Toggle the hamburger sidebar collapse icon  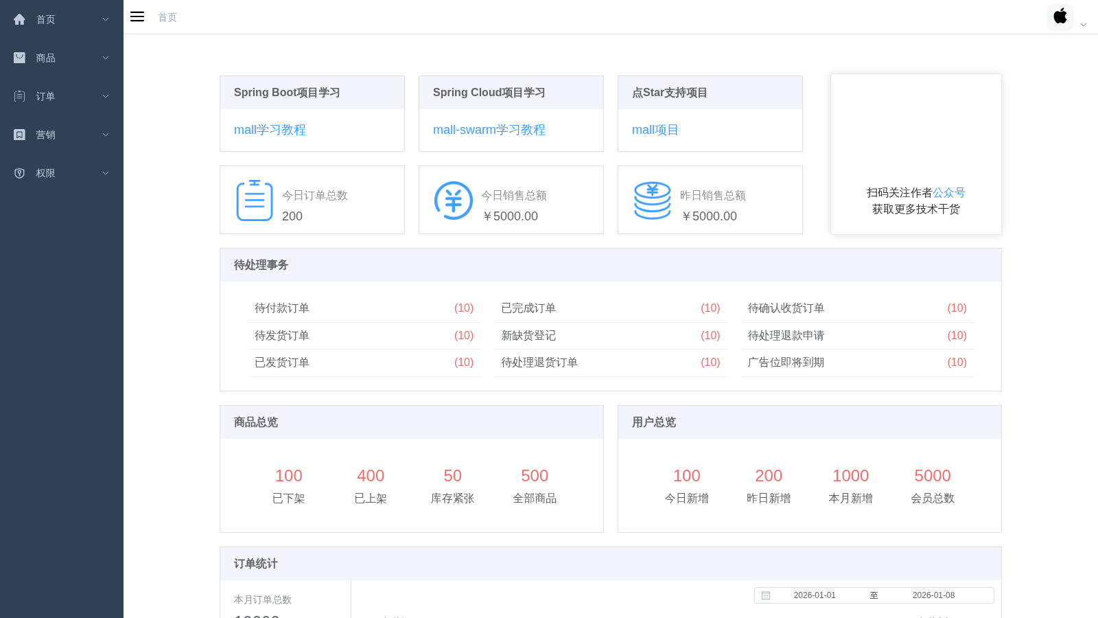tap(137, 17)
